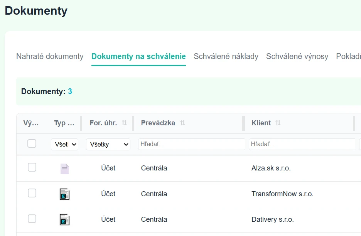Viewport: 361px width, 236px height.
Task: Go to Schválené náklady tab
Action: 226,56
